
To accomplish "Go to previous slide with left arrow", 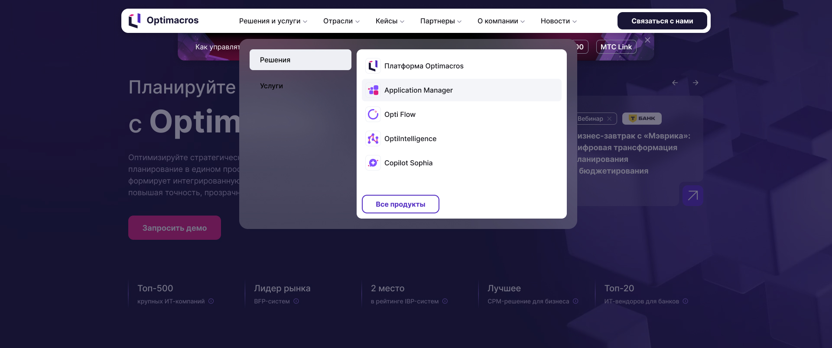I will point(675,83).
